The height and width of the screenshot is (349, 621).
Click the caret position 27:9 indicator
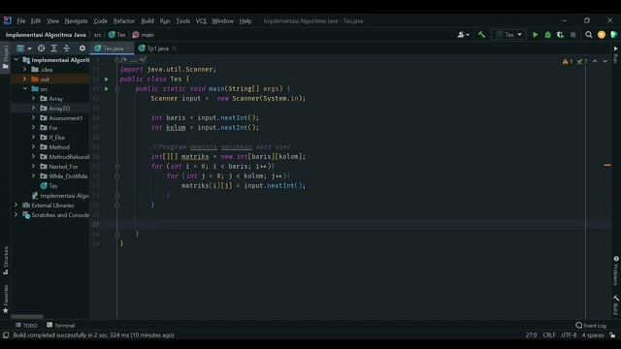tap(531, 335)
